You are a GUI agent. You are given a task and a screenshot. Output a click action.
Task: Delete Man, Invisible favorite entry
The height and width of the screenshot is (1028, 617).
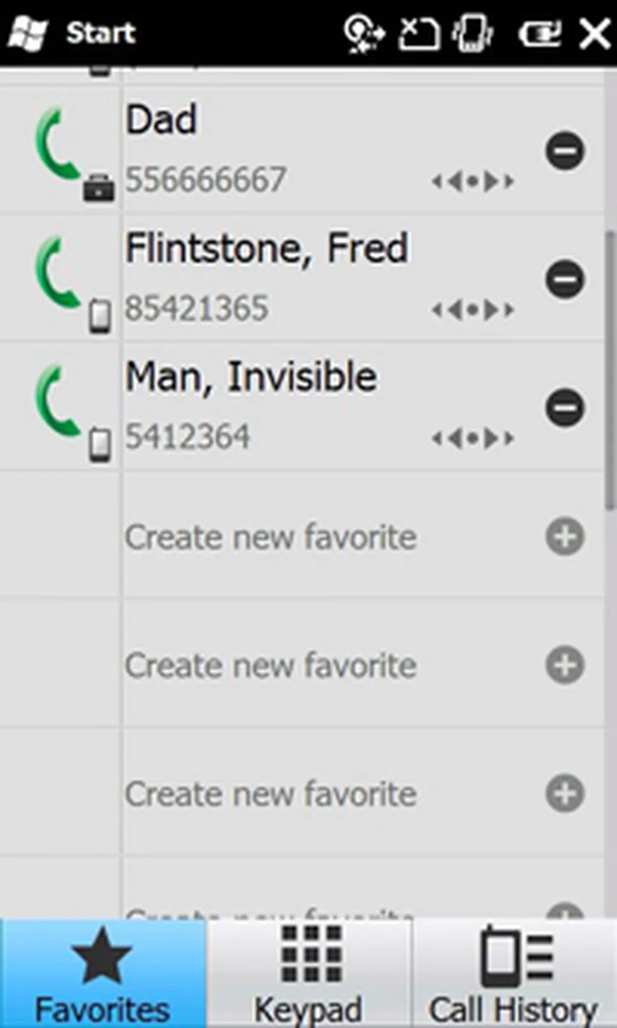click(x=565, y=408)
